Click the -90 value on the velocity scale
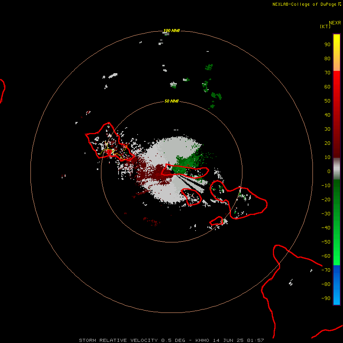This screenshot has width=343, height=343. pos(326,298)
